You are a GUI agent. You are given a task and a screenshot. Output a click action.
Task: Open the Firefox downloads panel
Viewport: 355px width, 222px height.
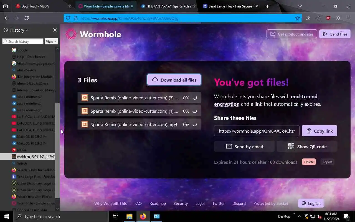(x=308, y=18)
